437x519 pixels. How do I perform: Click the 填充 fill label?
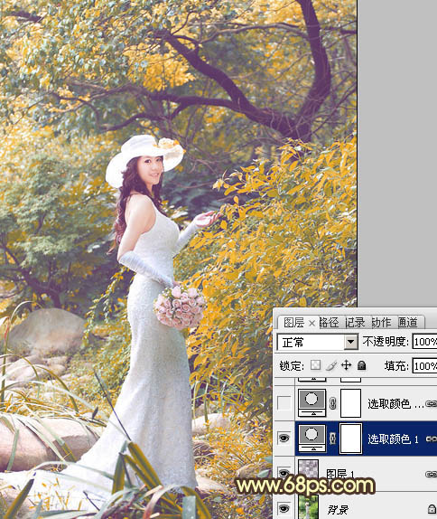396,366
